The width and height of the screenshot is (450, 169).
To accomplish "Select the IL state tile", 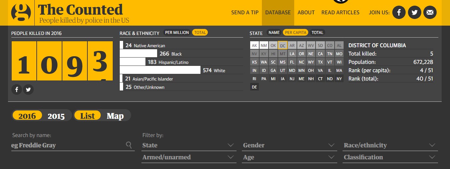I will point(330,70).
